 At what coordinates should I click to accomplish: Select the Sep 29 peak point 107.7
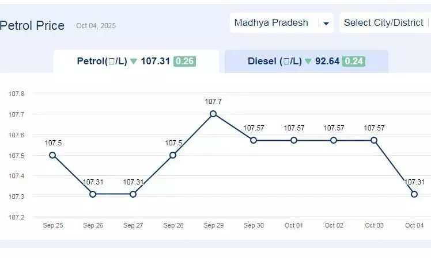point(213,114)
